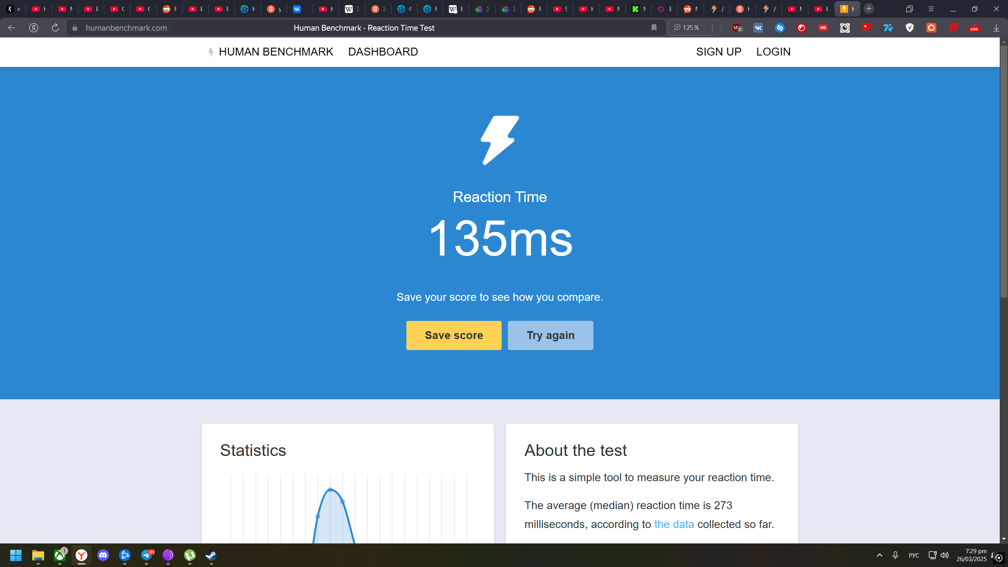Open the Windows Start menu
Image resolution: width=1008 pixels, height=567 pixels.
point(16,555)
